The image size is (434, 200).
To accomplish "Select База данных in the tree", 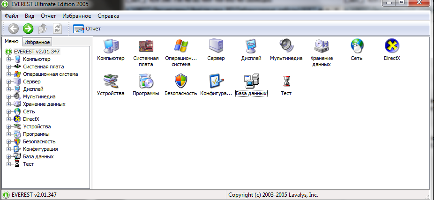I will (38, 156).
